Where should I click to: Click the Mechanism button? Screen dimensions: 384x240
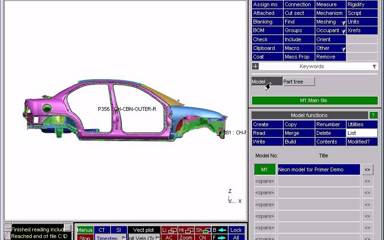point(330,13)
